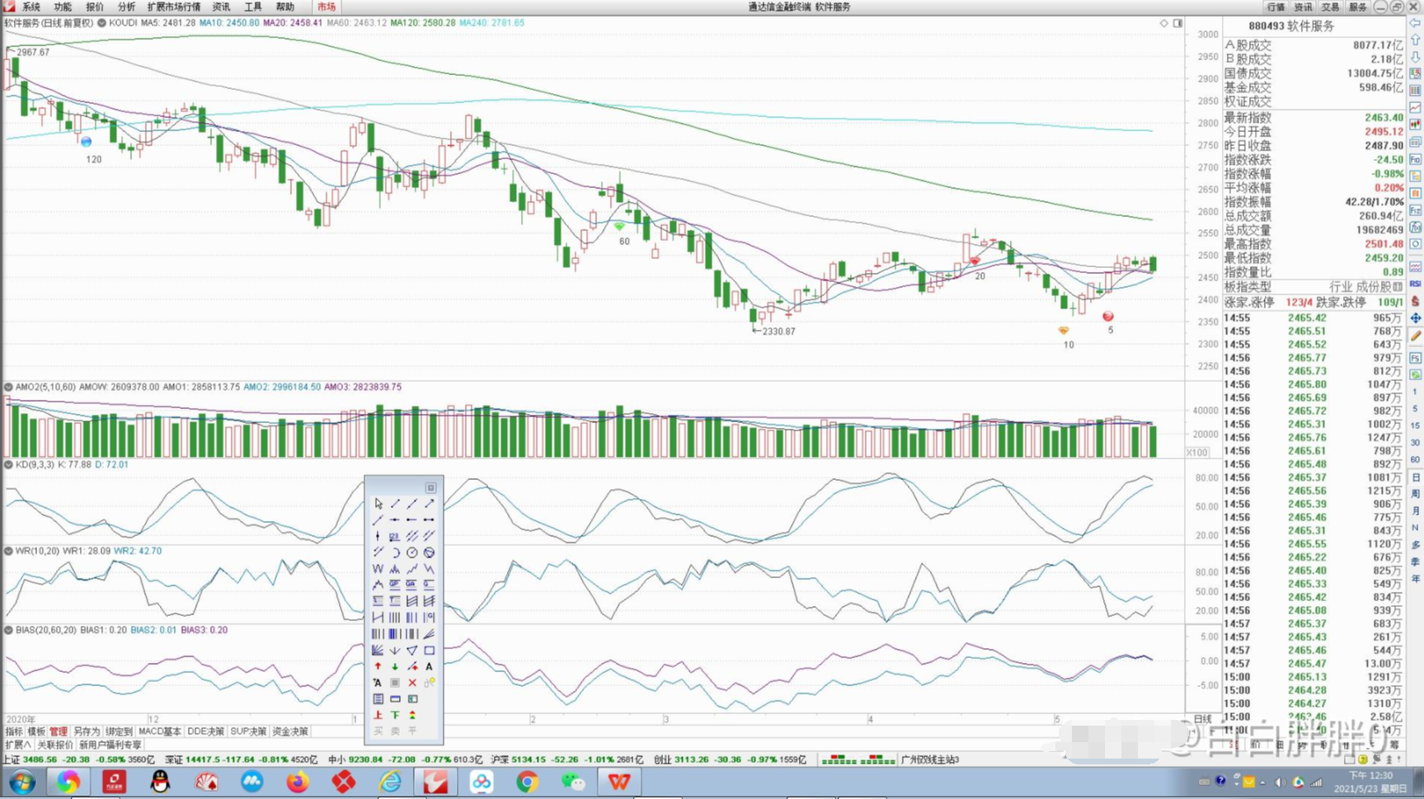Choose the red up-arrow marker tool
Image resolution: width=1424 pixels, height=799 pixels.
(x=378, y=666)
